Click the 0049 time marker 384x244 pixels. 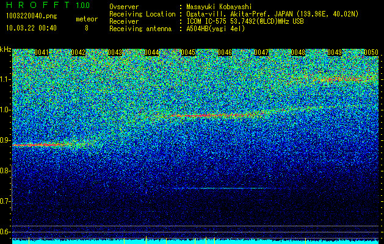click(335, 52)
